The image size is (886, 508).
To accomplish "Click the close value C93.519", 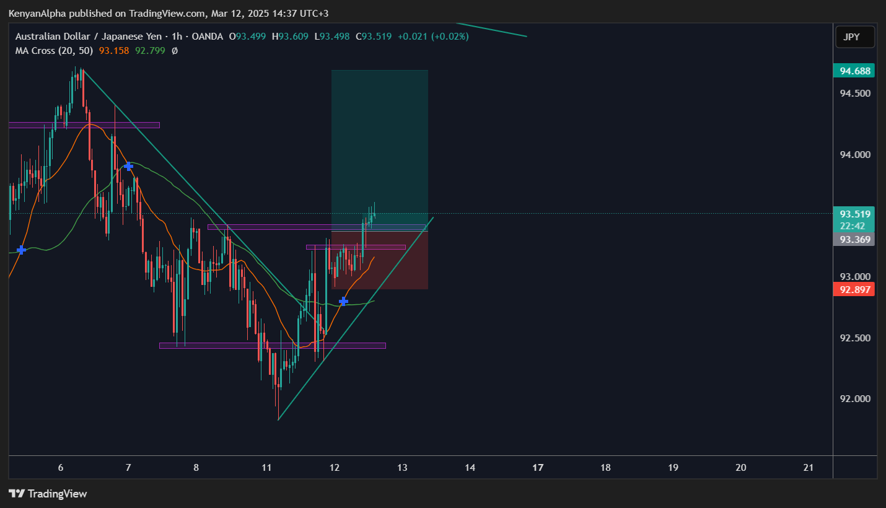I will point(374,37).
